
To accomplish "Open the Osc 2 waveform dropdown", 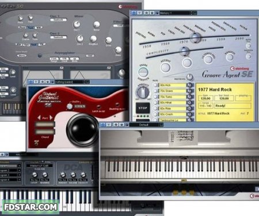I will (x=59, y=37).
